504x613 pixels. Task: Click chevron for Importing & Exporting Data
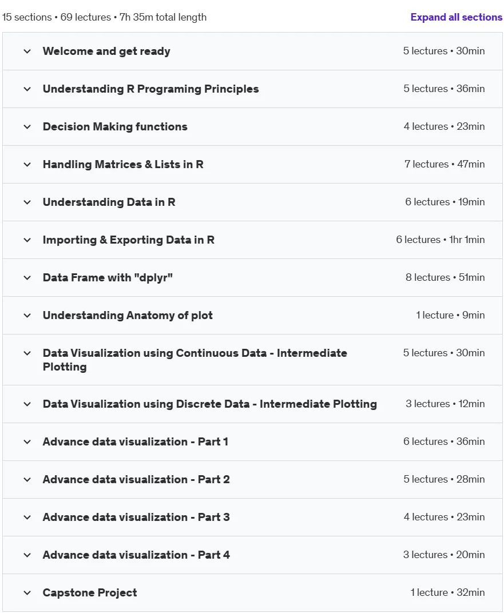coord(27,240)
